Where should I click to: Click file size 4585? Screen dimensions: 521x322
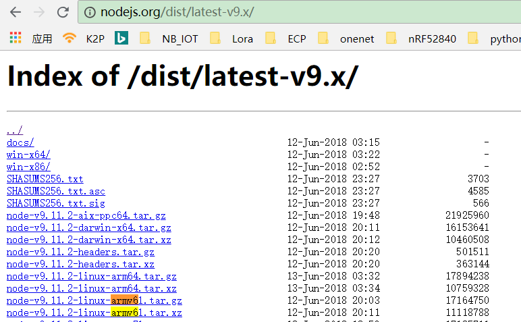tap(478, 191)
